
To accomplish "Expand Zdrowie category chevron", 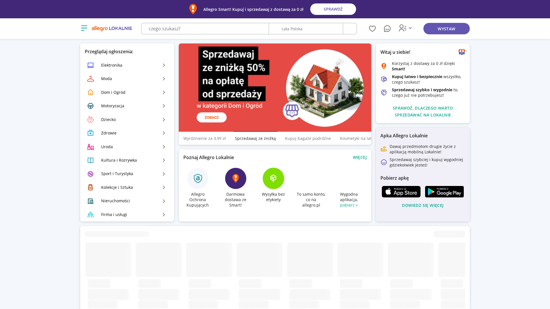I will click(x=164, y=133).
